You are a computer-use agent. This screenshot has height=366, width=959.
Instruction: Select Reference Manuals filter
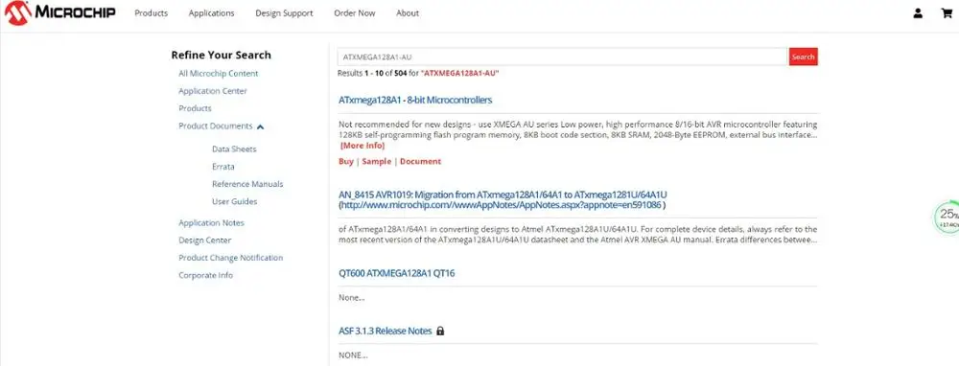pyautogui.click(x=247, y=184)
